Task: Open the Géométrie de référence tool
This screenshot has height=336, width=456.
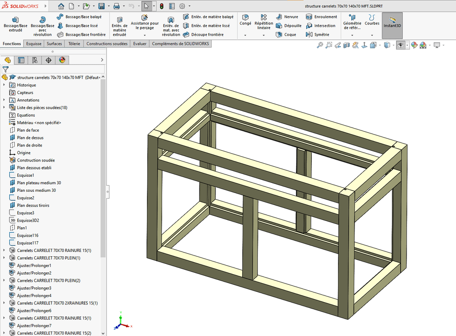Action: tap(352, 22)
